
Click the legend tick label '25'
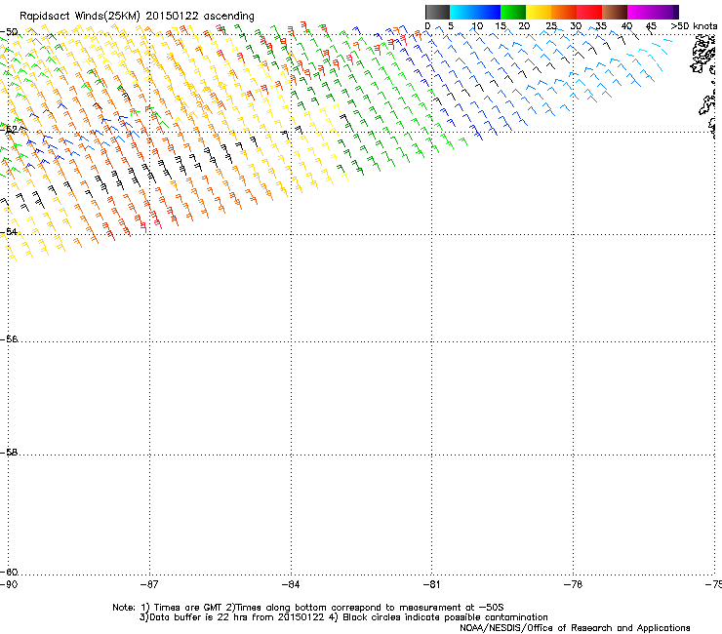pos(551,26)
